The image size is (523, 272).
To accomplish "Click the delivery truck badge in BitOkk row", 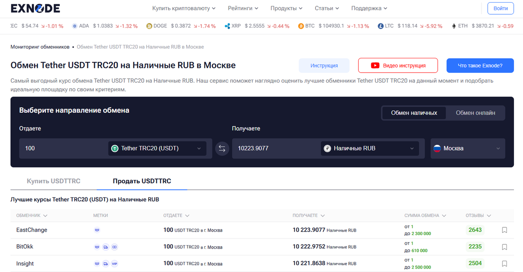I will (x=106, y=247).
